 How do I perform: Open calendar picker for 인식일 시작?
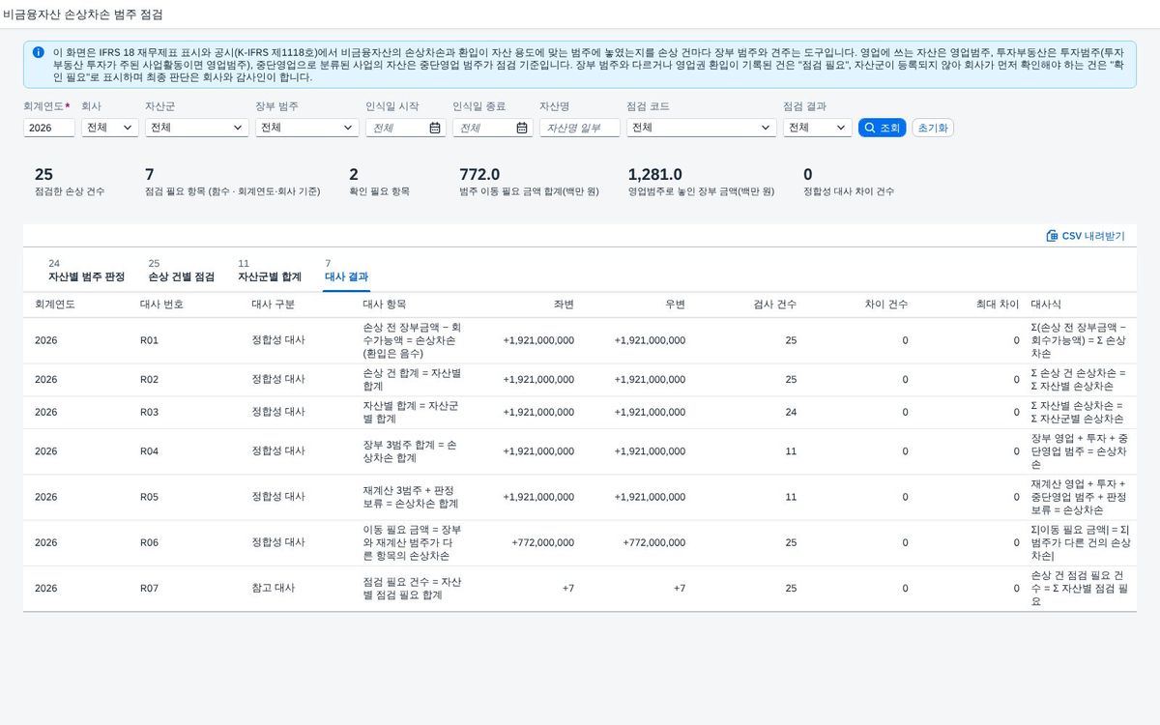coord(435,128)
